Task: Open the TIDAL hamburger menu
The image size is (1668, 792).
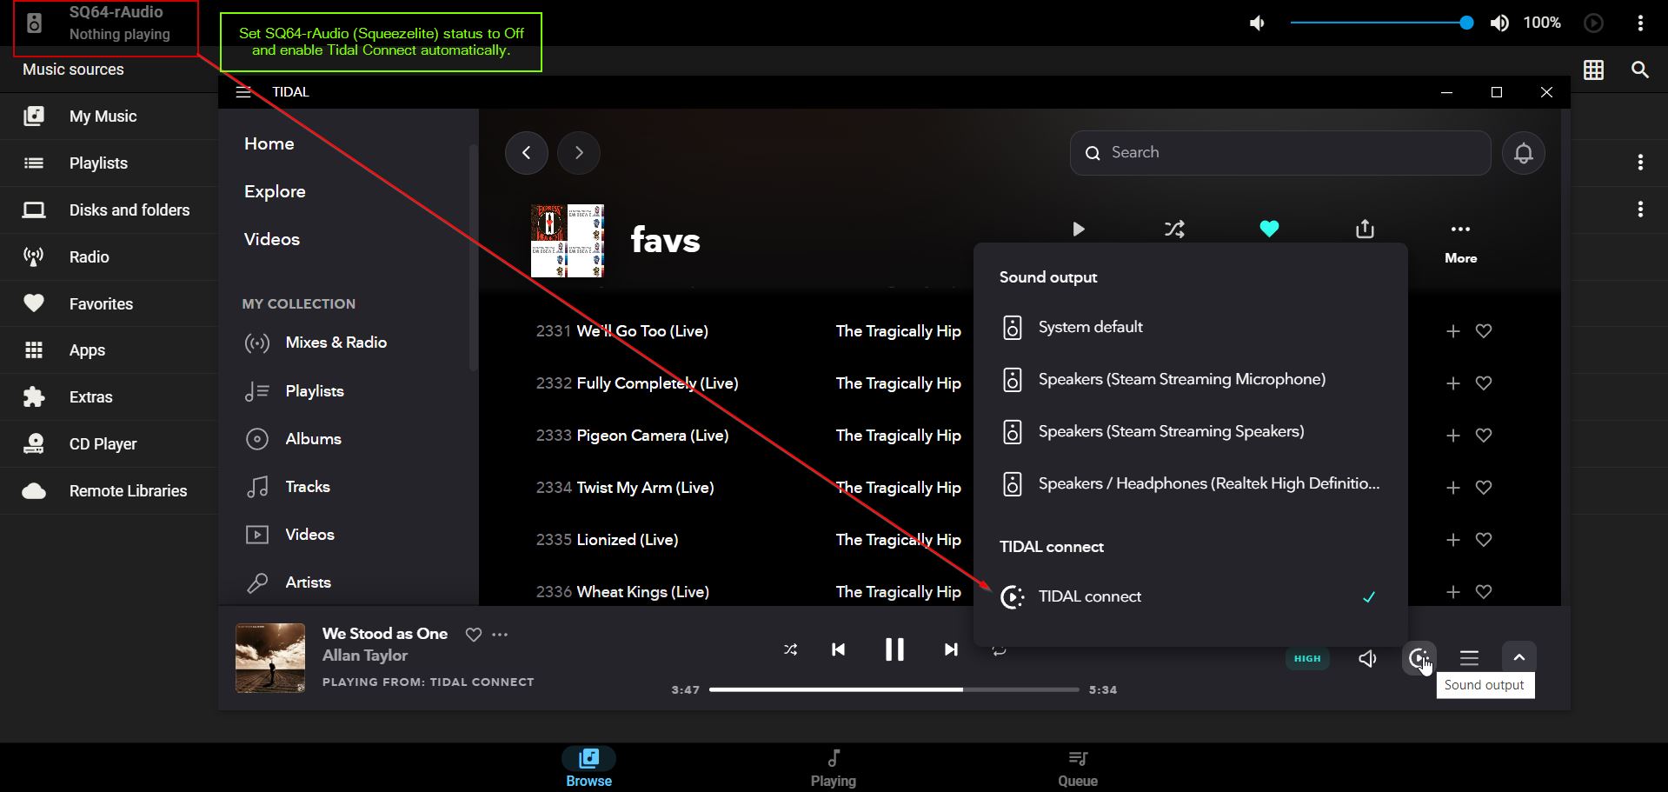Action: point(243,92)
